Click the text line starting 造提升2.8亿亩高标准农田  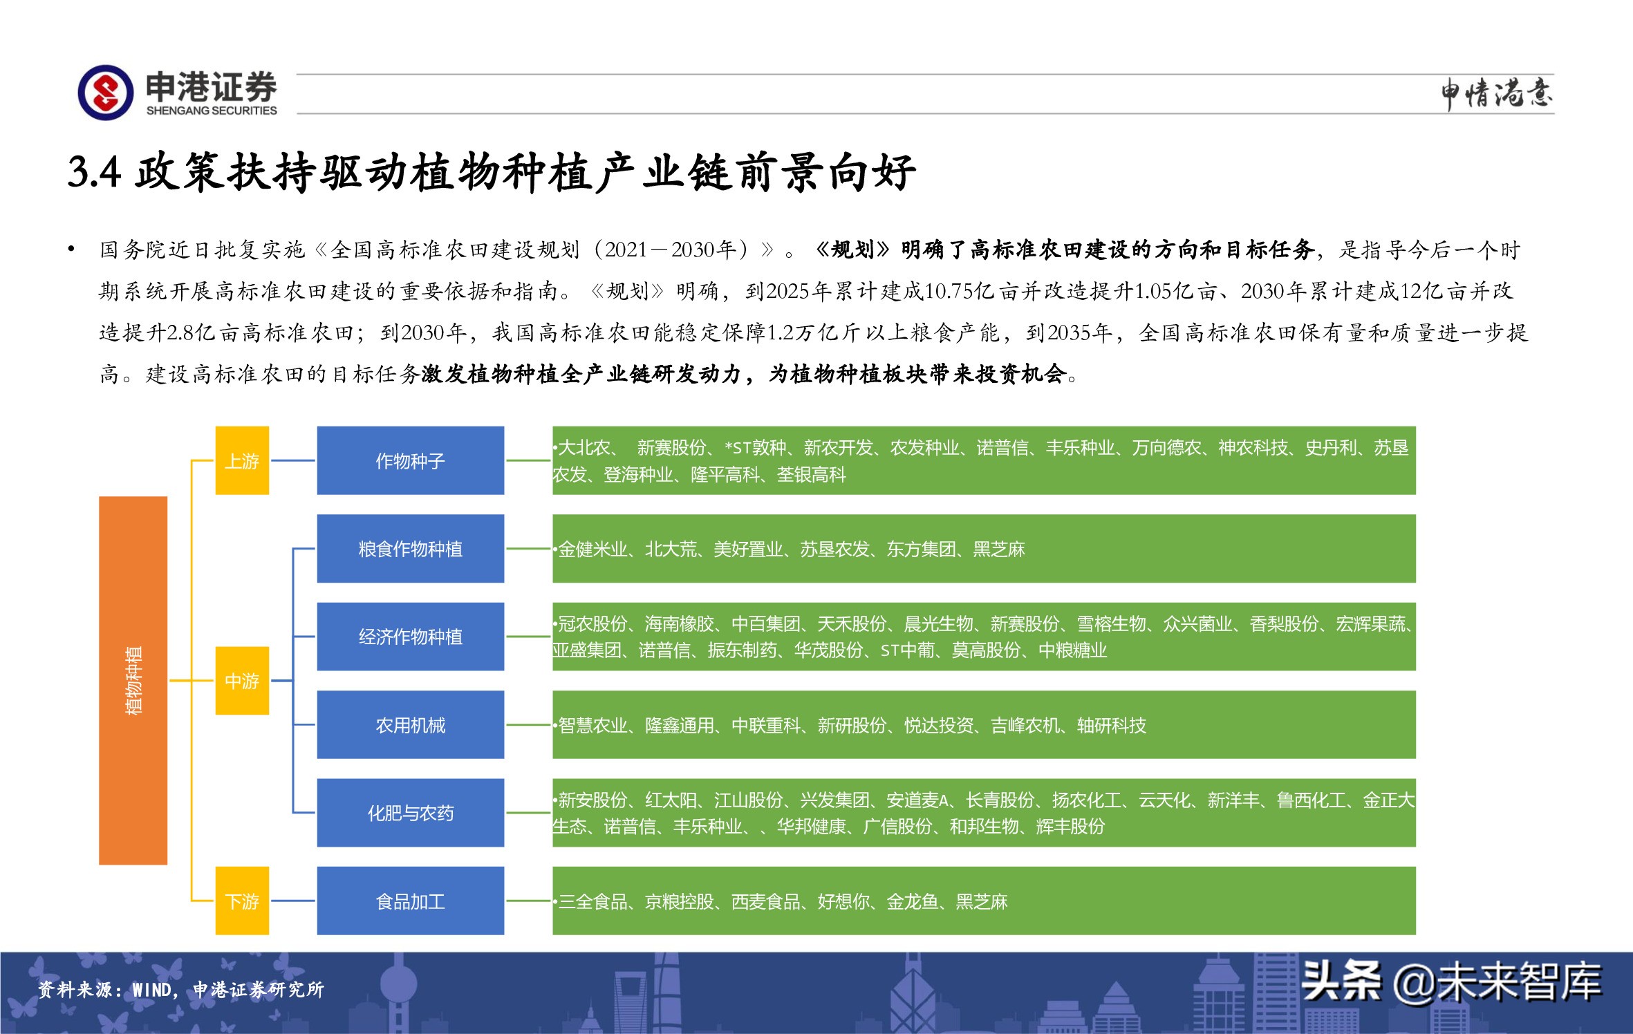tap(814, 332)
